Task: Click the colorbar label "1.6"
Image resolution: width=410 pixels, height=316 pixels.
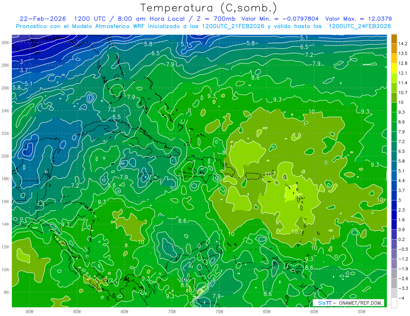Action: point(402,220)
